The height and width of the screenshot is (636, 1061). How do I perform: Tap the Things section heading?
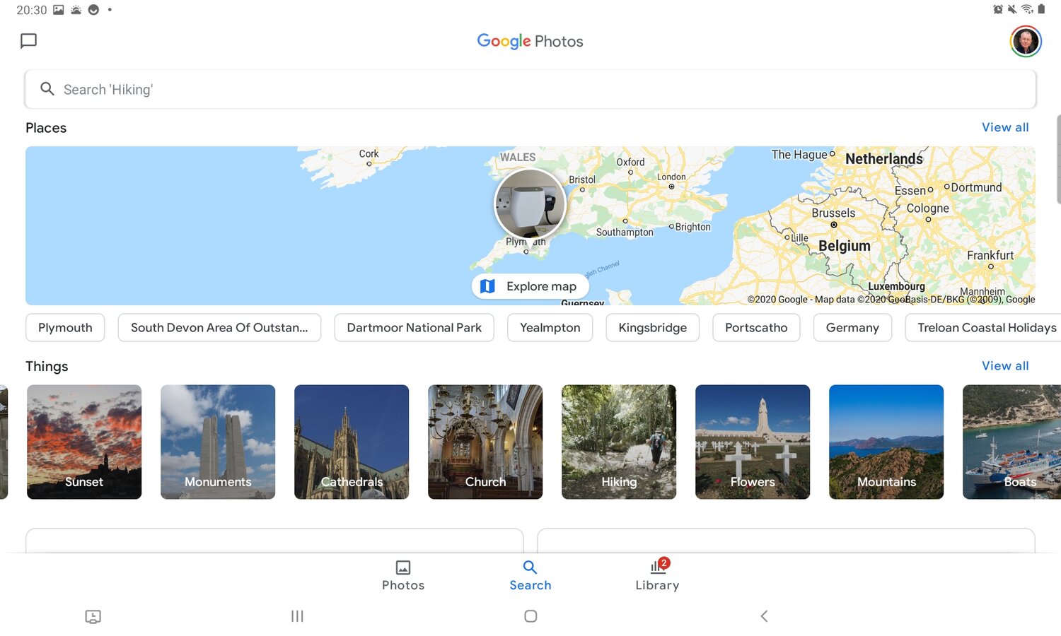pos(47,366)
